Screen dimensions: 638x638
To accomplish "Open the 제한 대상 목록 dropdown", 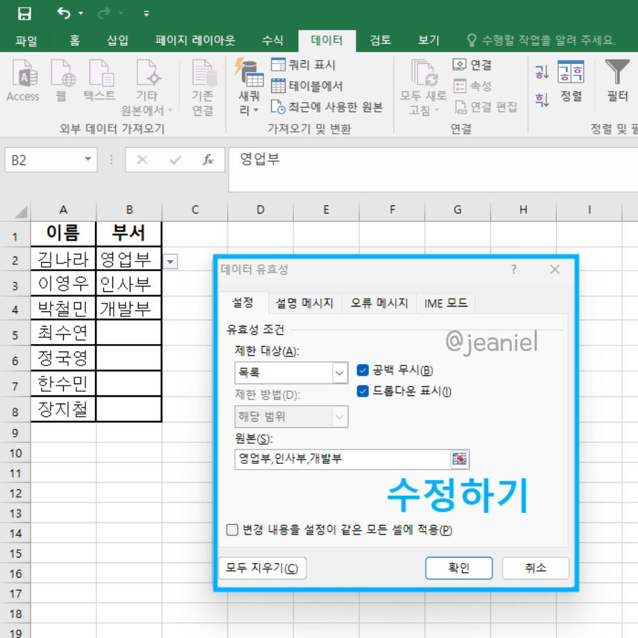I will 340,372.
